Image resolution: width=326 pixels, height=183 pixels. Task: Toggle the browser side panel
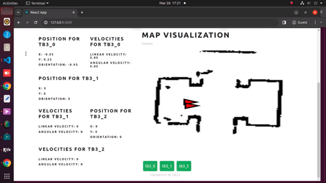(x=284, y=22)
